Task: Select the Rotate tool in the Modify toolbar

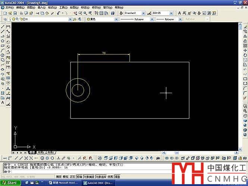Action: (245, 55)
